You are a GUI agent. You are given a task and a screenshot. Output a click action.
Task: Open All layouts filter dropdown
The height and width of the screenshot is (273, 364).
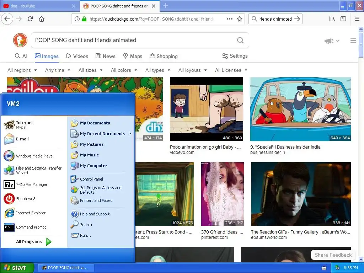(193, 70)
